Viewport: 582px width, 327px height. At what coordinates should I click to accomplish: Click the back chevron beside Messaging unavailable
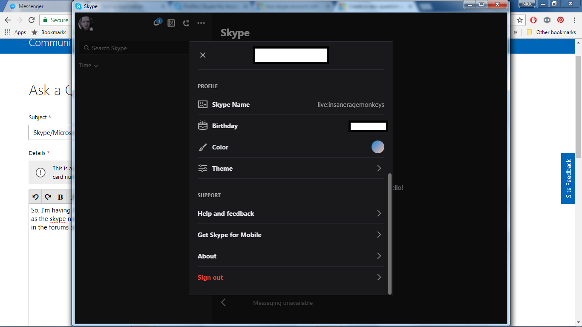tap(223, 302)
